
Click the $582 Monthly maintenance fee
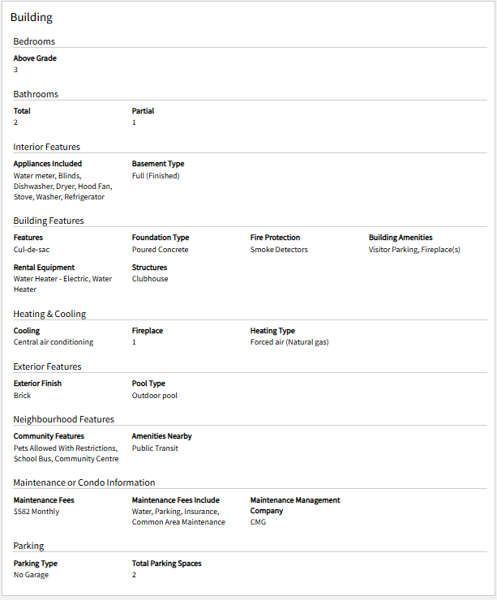[36, 512]
